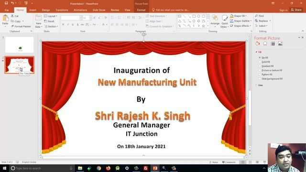Open the Replace dropdown arrow

pyautogui.click(x=270, y=21)
